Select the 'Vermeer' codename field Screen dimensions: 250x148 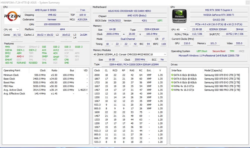click(52, 19)
